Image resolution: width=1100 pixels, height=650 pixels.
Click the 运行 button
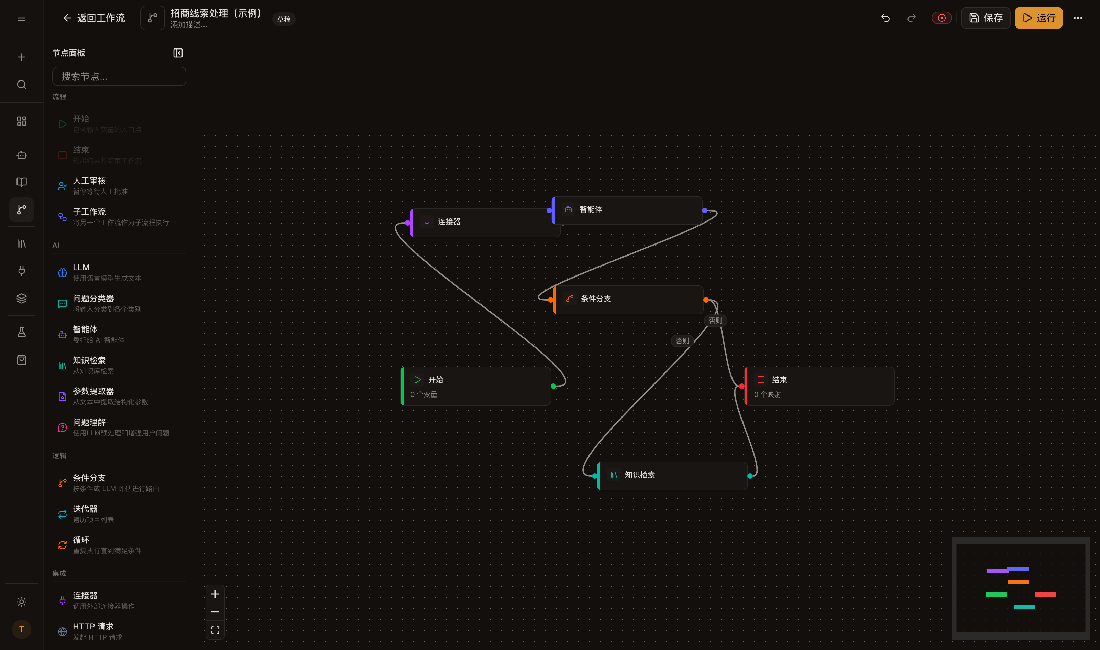point(1038,18)
